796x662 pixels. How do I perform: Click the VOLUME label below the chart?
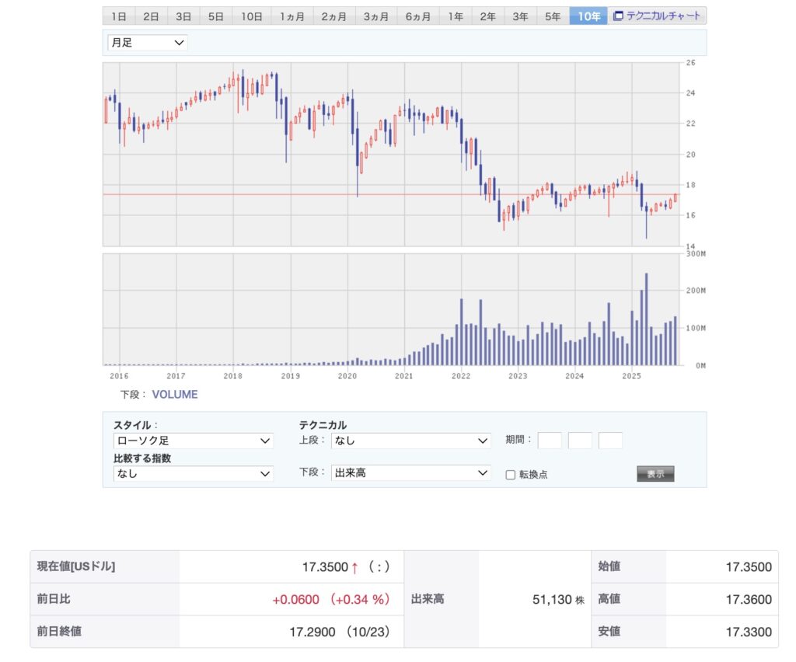point(175,394)
